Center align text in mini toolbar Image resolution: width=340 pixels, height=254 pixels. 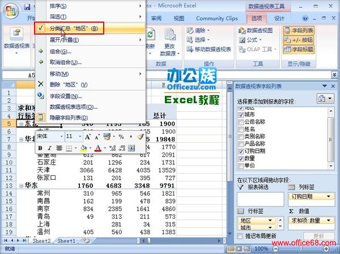[x=59, y=148]
